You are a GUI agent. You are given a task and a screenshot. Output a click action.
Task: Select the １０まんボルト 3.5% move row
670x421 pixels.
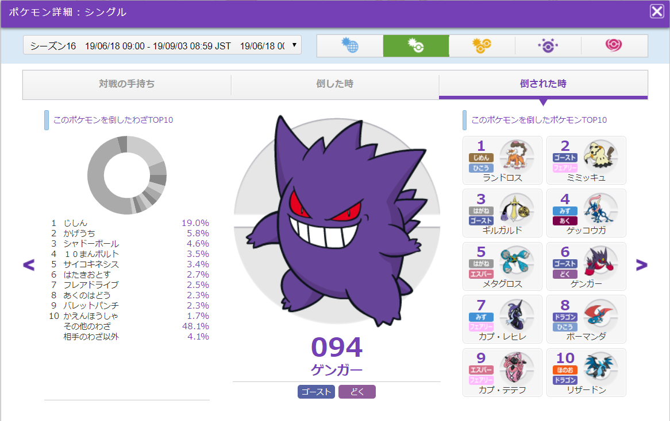[x=130, y=254]
